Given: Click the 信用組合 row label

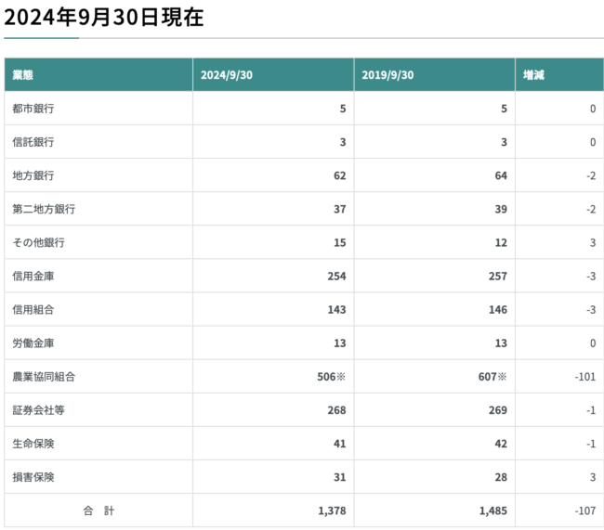Looking at the screenshot, I should (33, 309).
